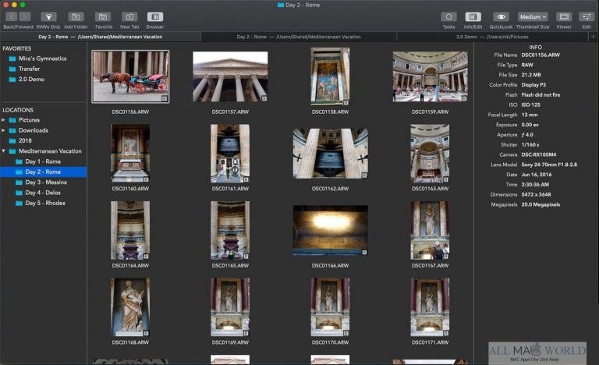Select thumbnail DSC01158.ARW
This screenshot has height=365, width=599.
pos(330,76)
